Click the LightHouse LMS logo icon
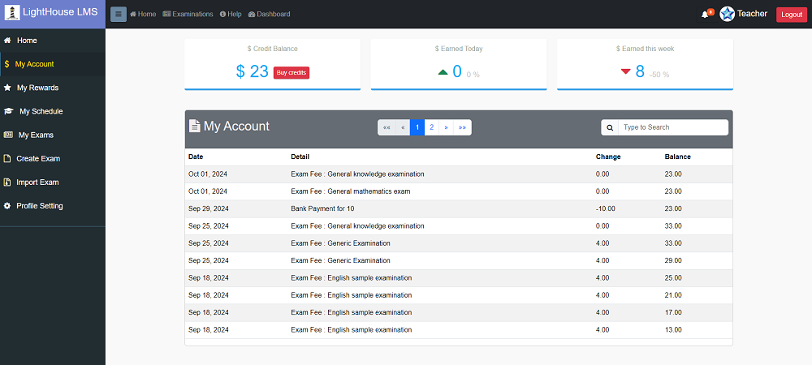 click(x=12, y=13)
